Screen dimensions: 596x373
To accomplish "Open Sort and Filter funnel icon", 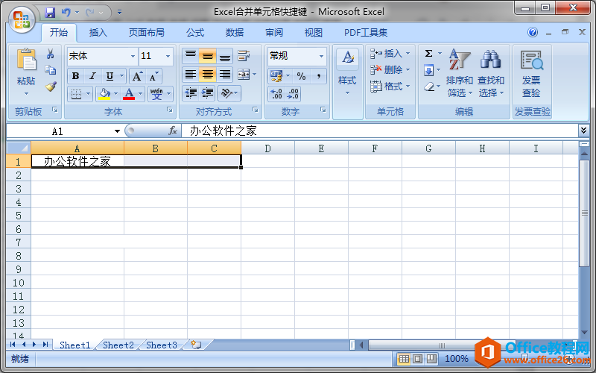I will click(x=459, y=60).
